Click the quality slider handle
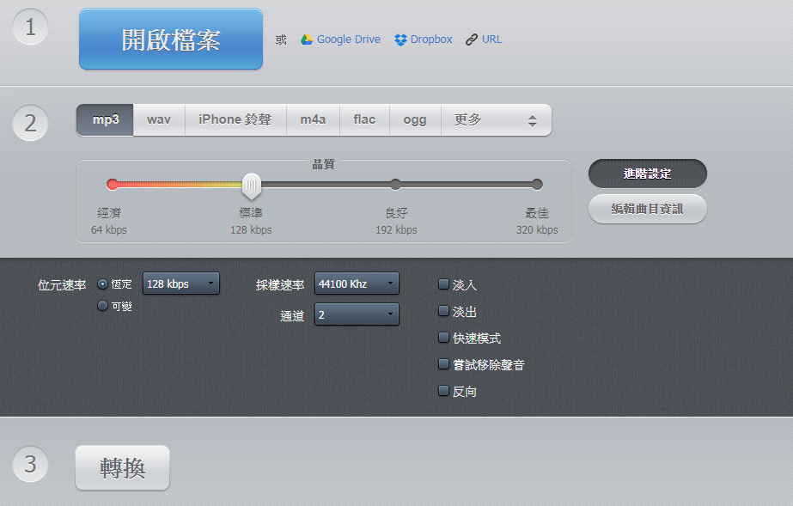The width and height of the screenshot is (793, 506). tap(252, 186)
